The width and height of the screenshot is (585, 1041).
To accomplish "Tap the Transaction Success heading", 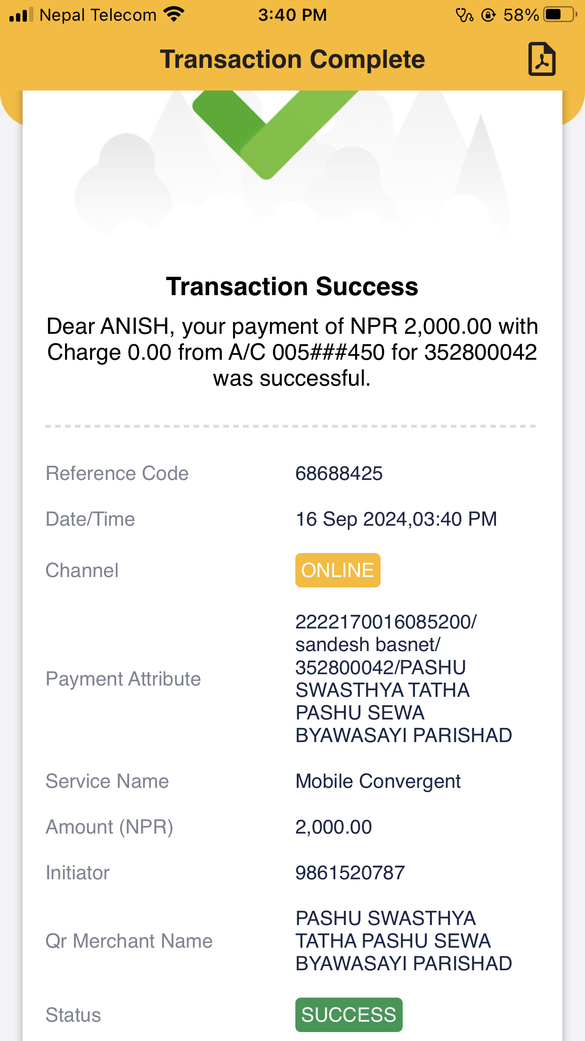I will pyautogui.click(x=292, y=287).
